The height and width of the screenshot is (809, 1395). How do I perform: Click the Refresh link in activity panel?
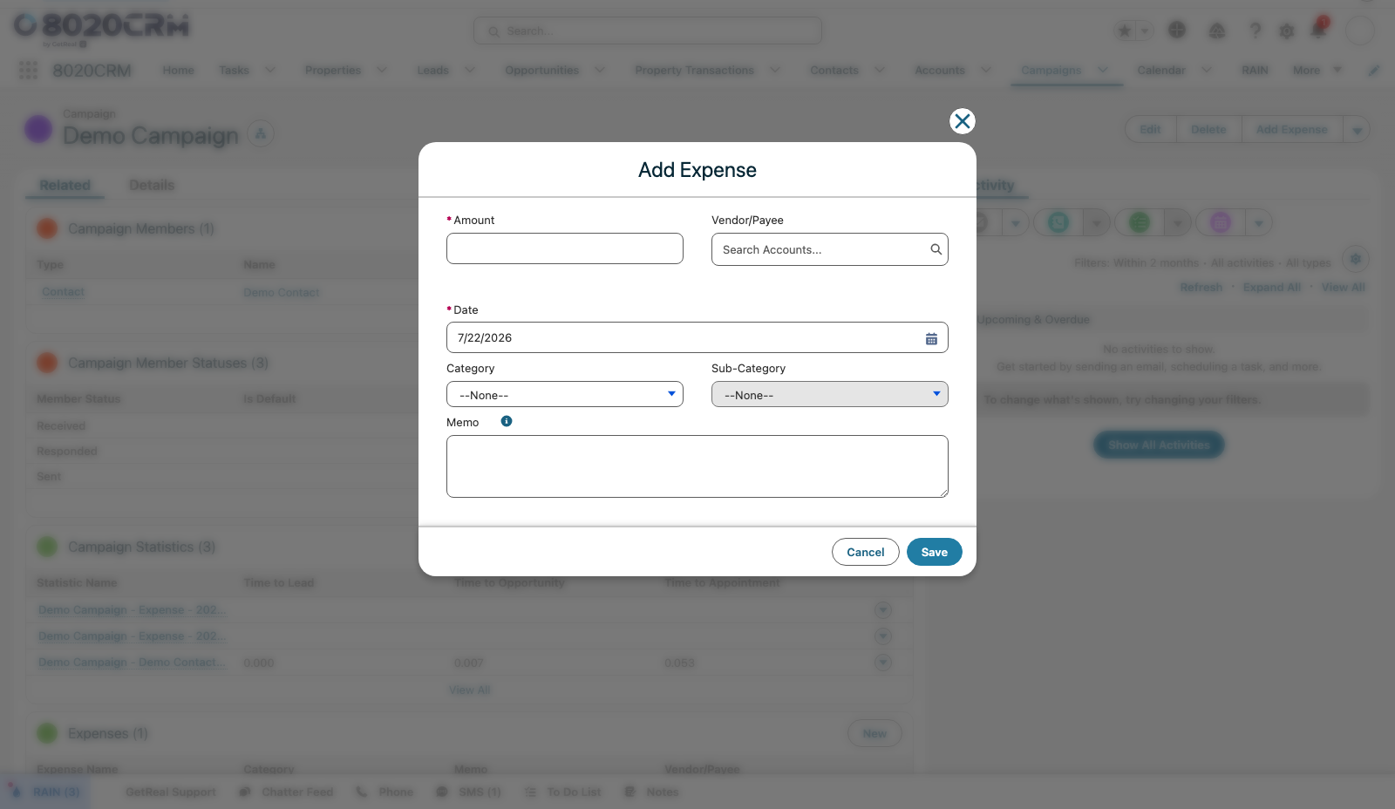(x=1201, y=287)
